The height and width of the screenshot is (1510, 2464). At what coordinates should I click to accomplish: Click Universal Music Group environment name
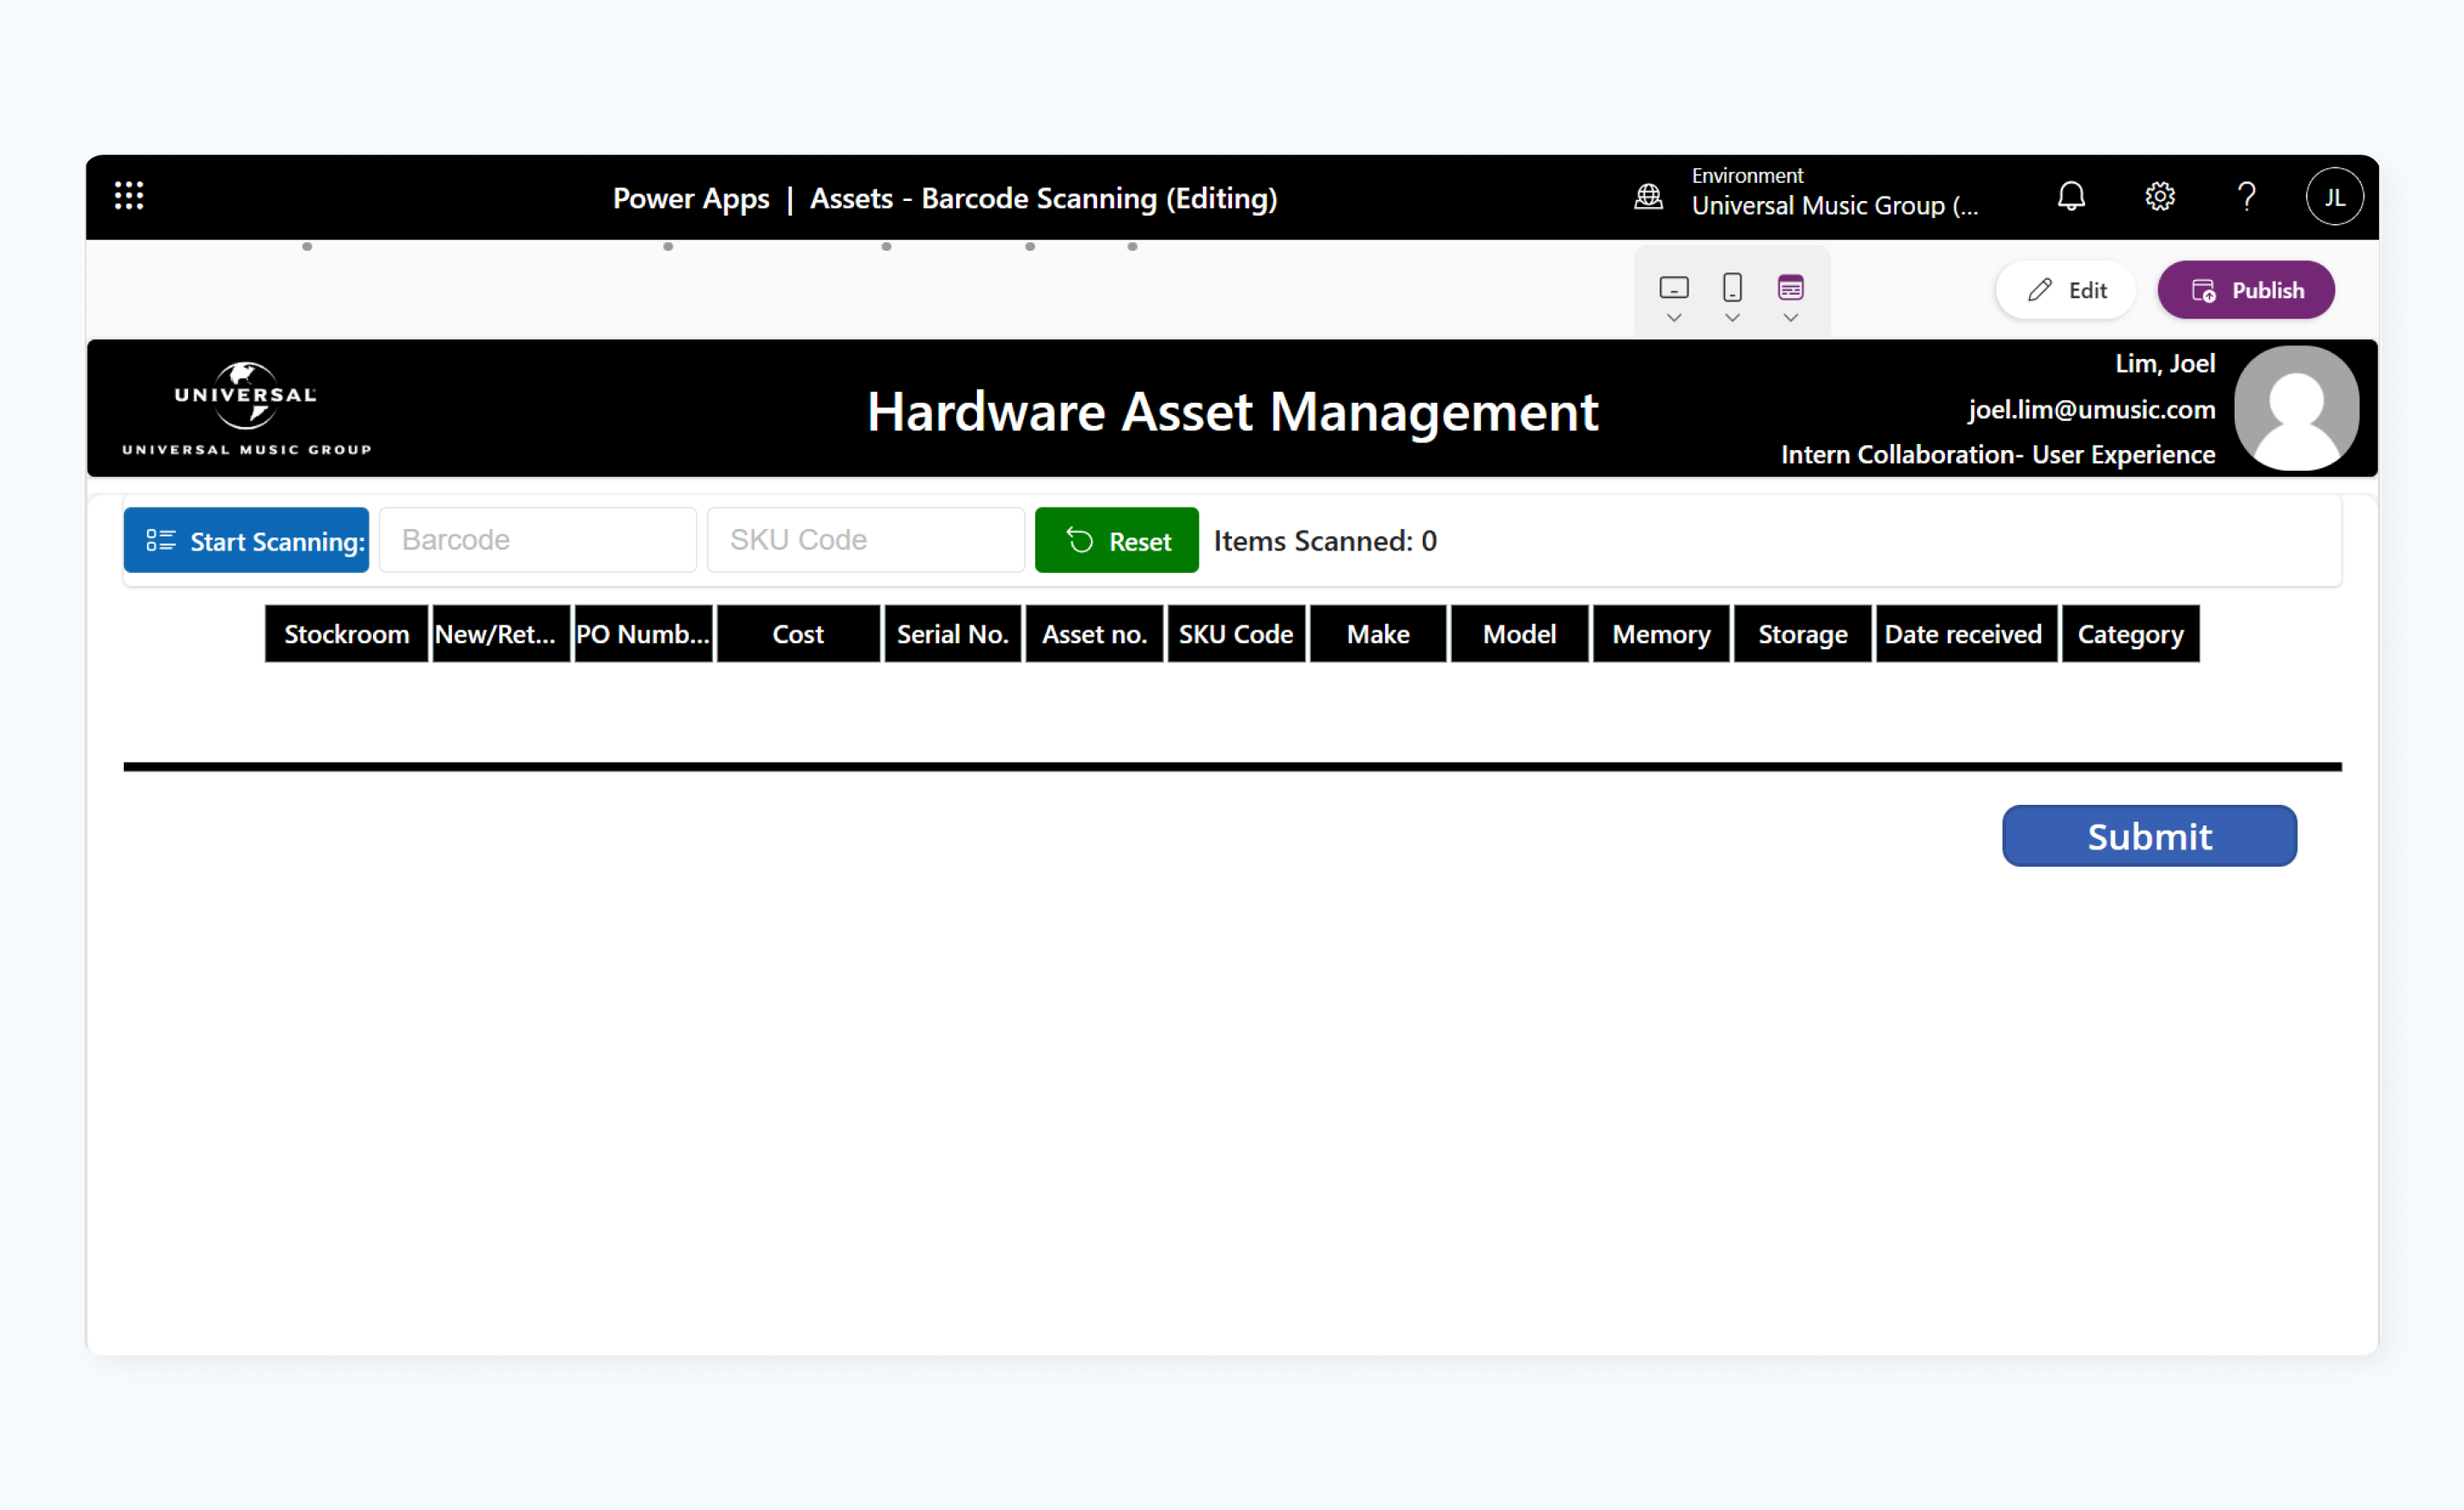(x=1834, y=206)
